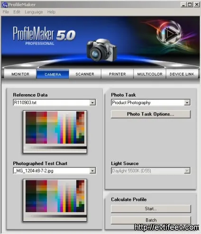Select the CAMERA tab

pos(53,74)
